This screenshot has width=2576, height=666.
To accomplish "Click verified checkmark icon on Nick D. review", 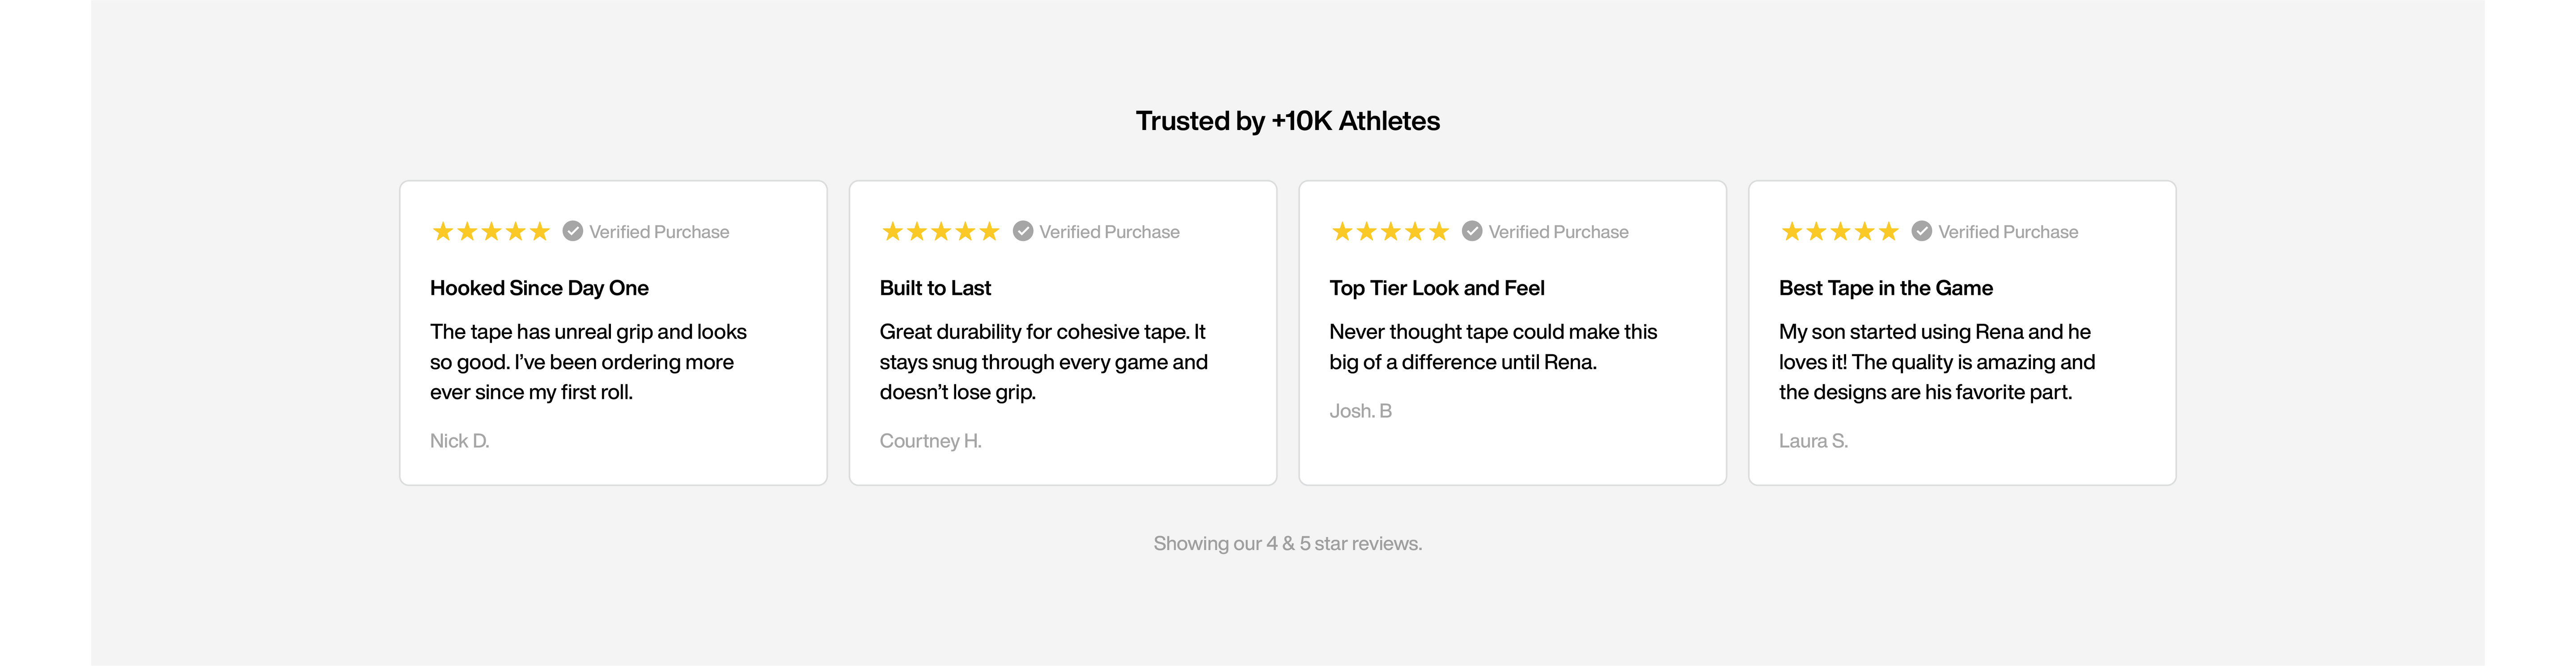I will pyautogui.click(x=572, y=232).
